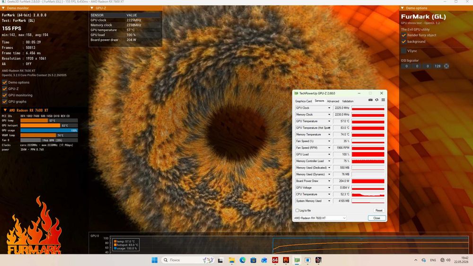Open the GPU Clock sensor dropdown
473x266 pixels.
[x=329, y=108]
